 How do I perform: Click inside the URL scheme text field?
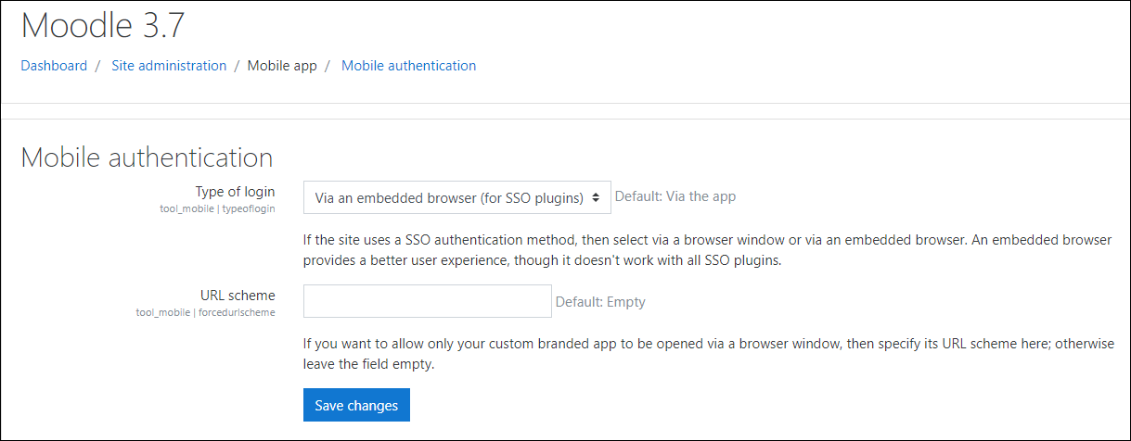(428, 301)
